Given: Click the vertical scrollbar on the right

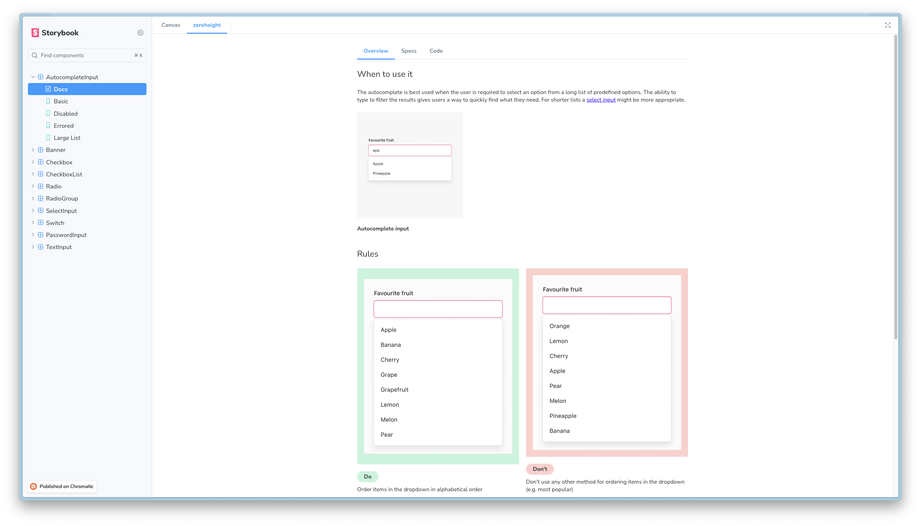Looking at the screenshot, I should point(895,188).
